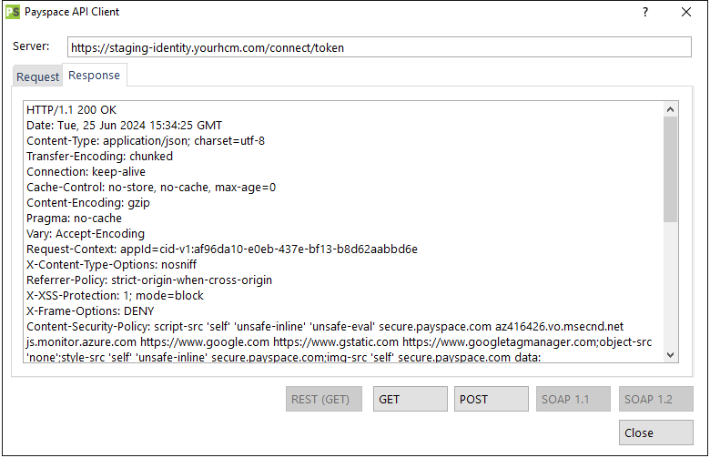Click the 'js.monitor.azure.com' line
This screenshot has height=458, width=710.
[x=340, y=342]
